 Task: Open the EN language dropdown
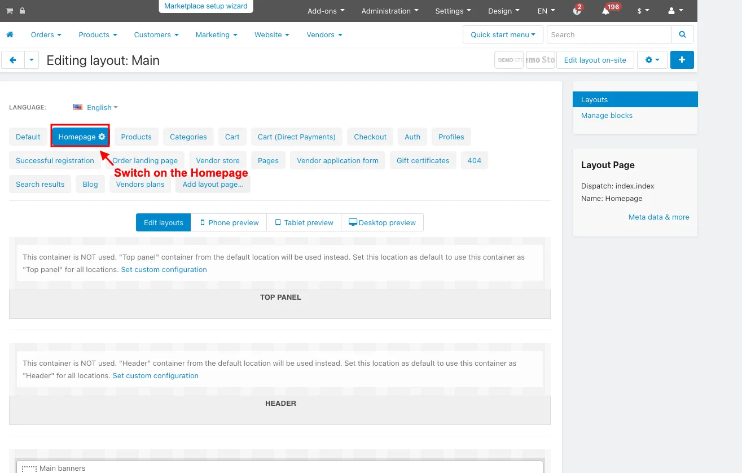point(546,11)
